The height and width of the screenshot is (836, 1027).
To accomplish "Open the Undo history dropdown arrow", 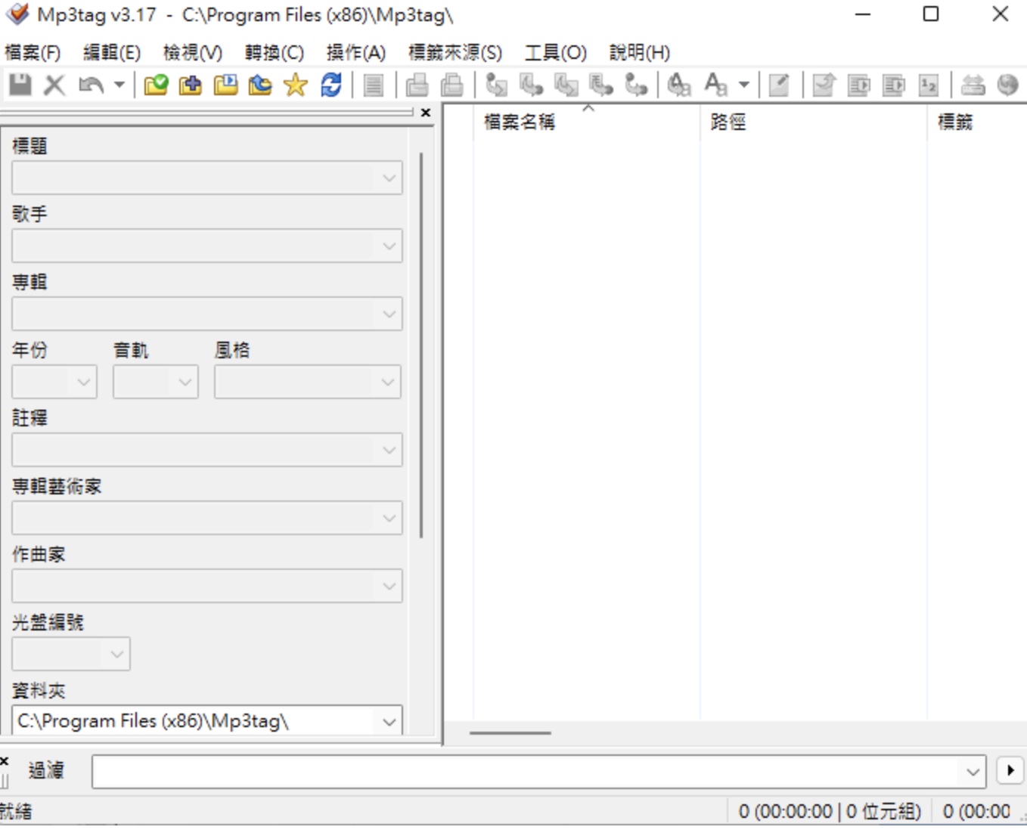I will (x=119, y=85).
